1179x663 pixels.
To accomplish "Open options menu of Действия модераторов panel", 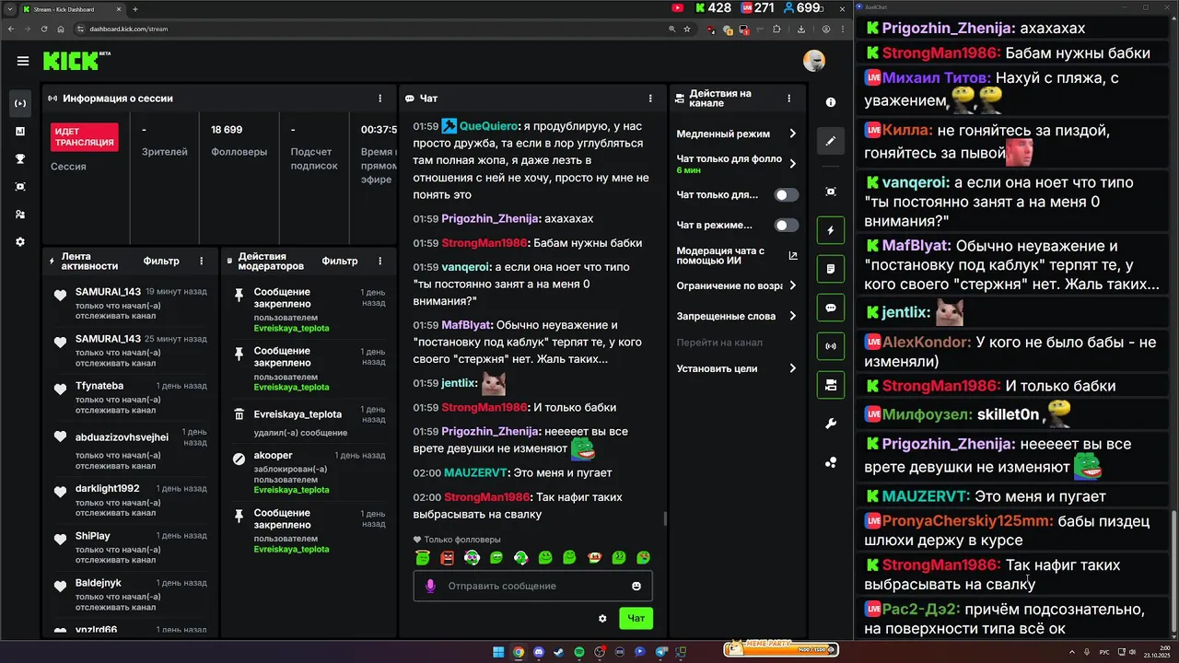I will click(x=379, y=262).
